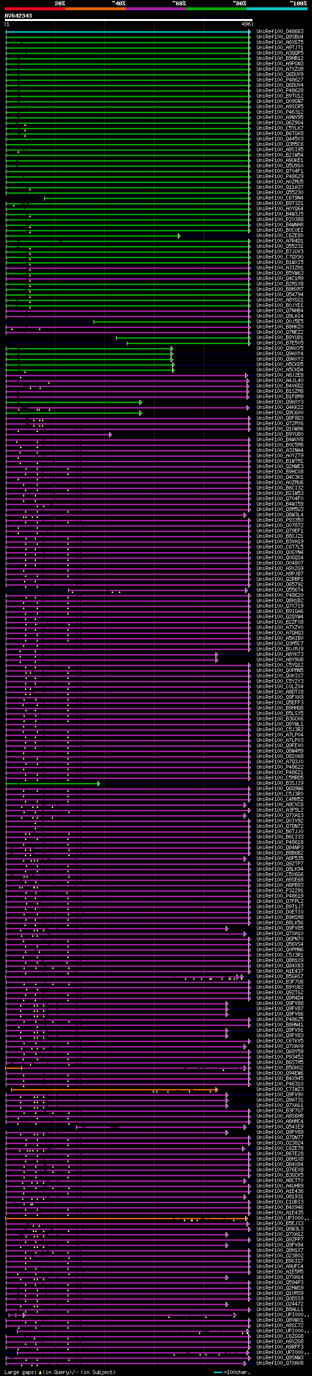Click the orange ~40% identity legend segment

coord(96,9)
